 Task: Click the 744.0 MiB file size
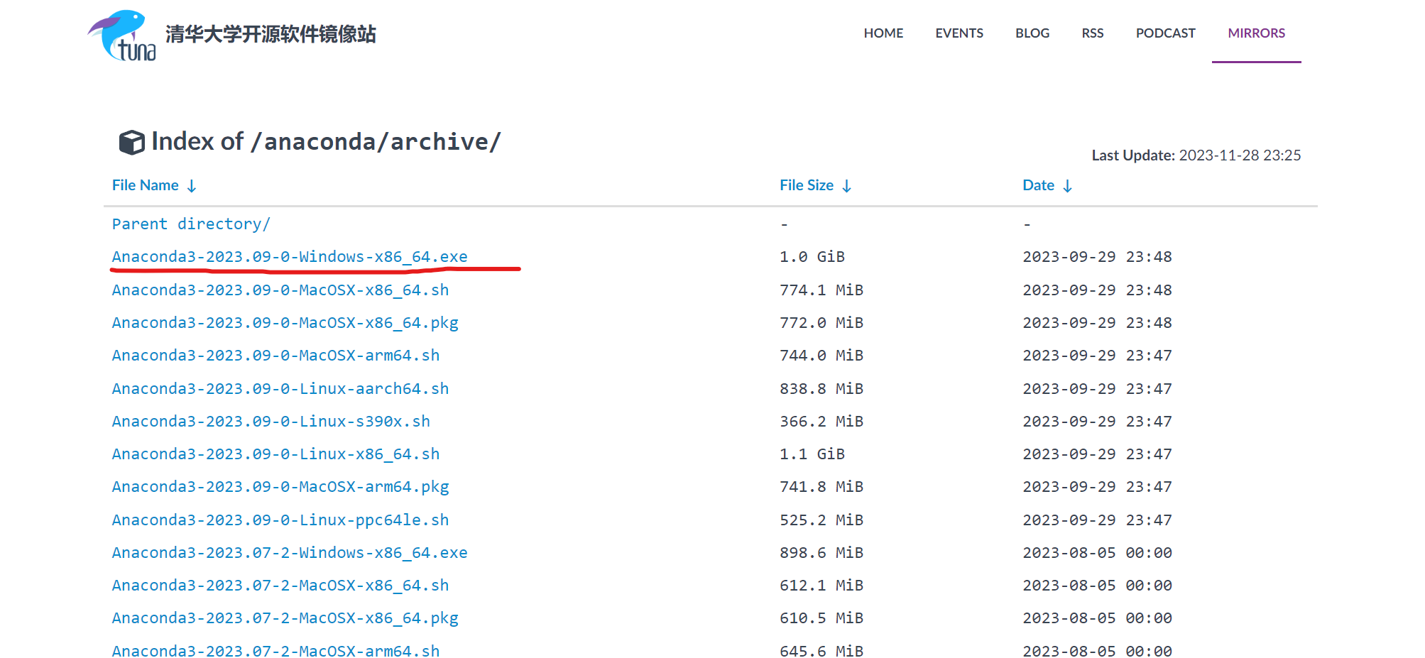tap(821, 356)
